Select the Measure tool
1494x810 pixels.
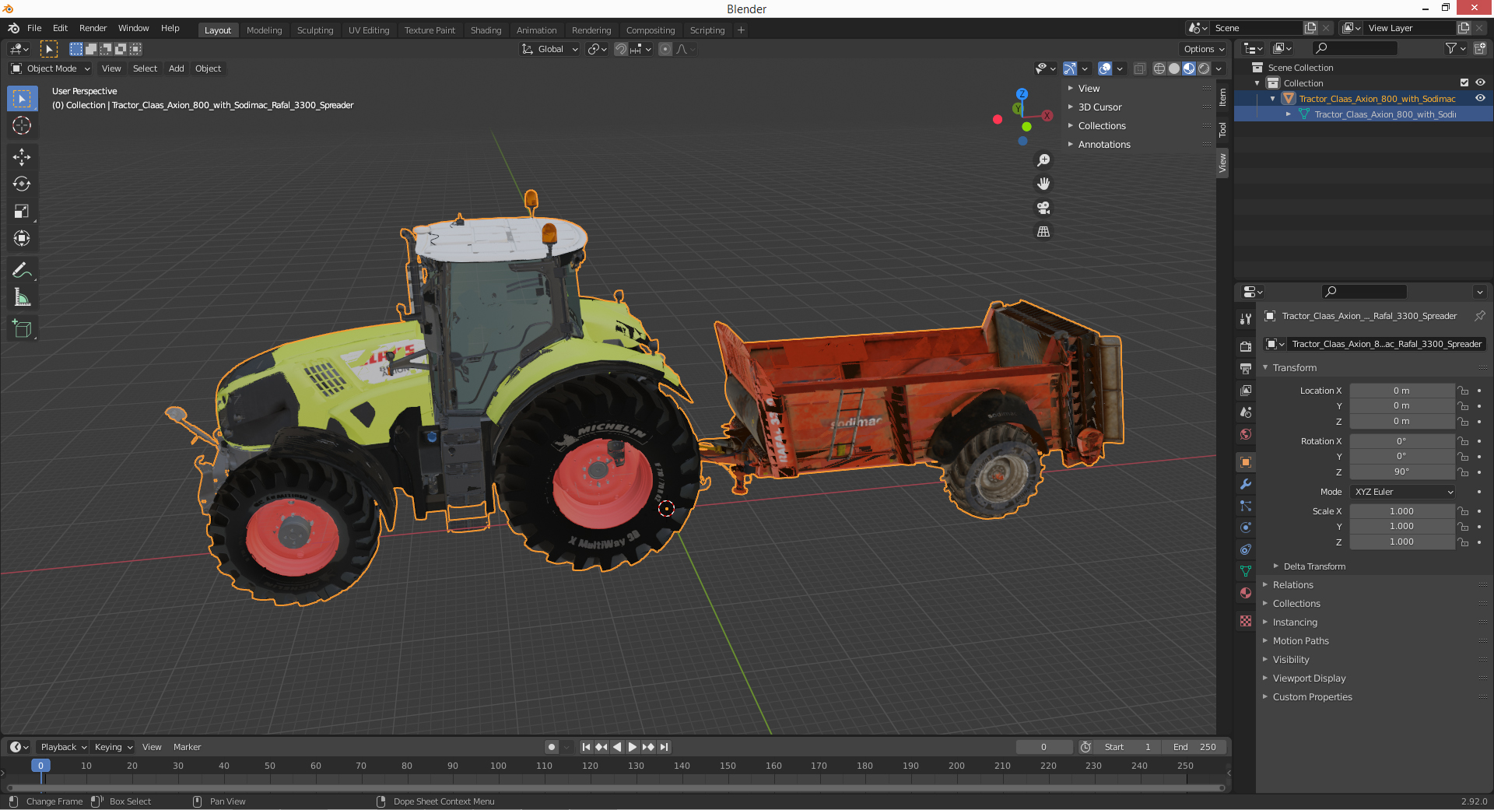click(x=22, y=297)
